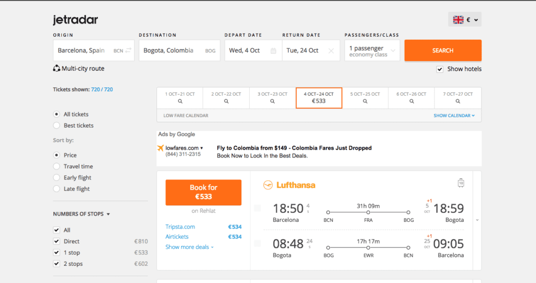This screenshot has width=536, height=283.
Task: Clear the return date with X icon
Action: coord(331,51)
